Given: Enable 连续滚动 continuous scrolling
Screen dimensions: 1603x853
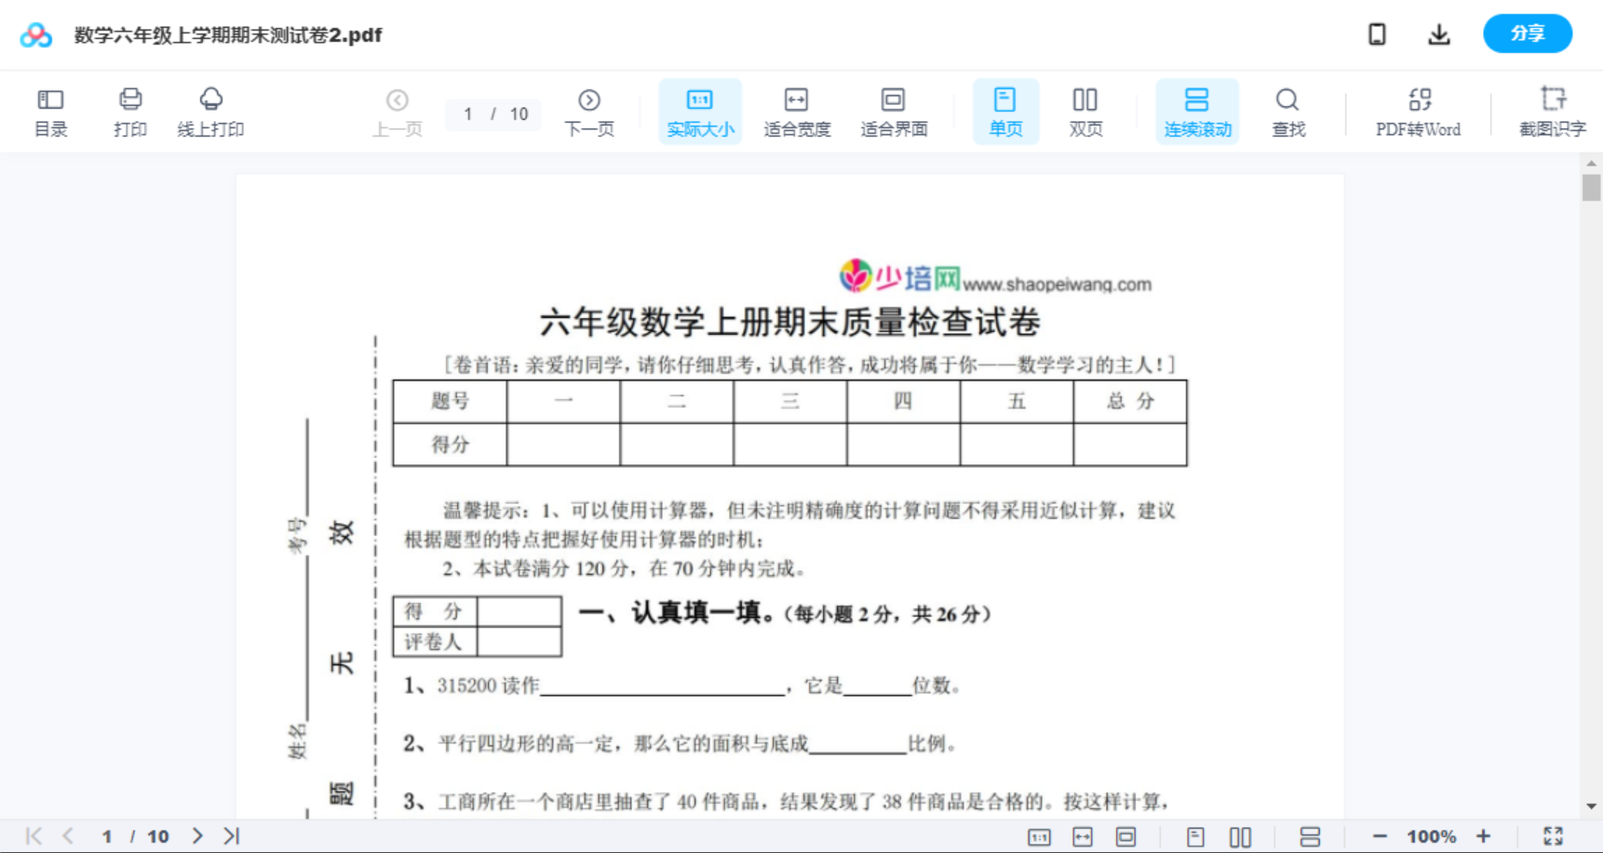Looking at the screenshot, I should 1197,111.
